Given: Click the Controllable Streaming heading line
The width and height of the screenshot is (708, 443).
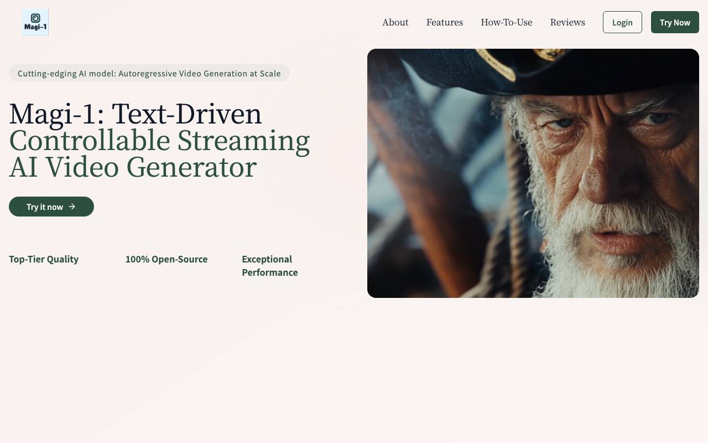Looking at the screenshot, I should (x=159, y=141).
